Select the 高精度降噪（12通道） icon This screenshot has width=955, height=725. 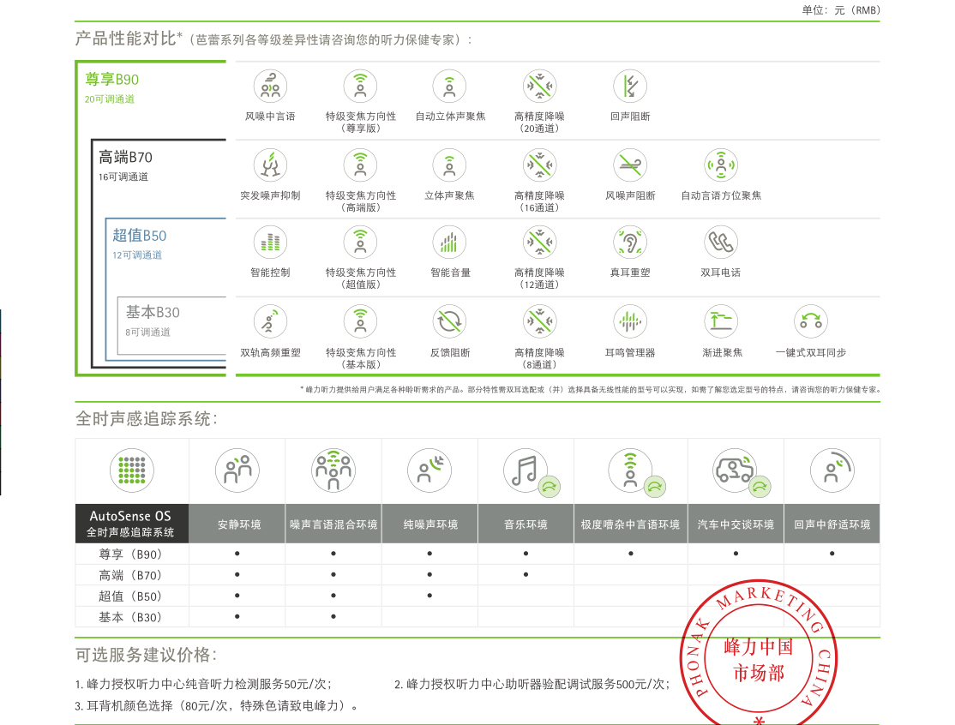(x=539, y=243)
